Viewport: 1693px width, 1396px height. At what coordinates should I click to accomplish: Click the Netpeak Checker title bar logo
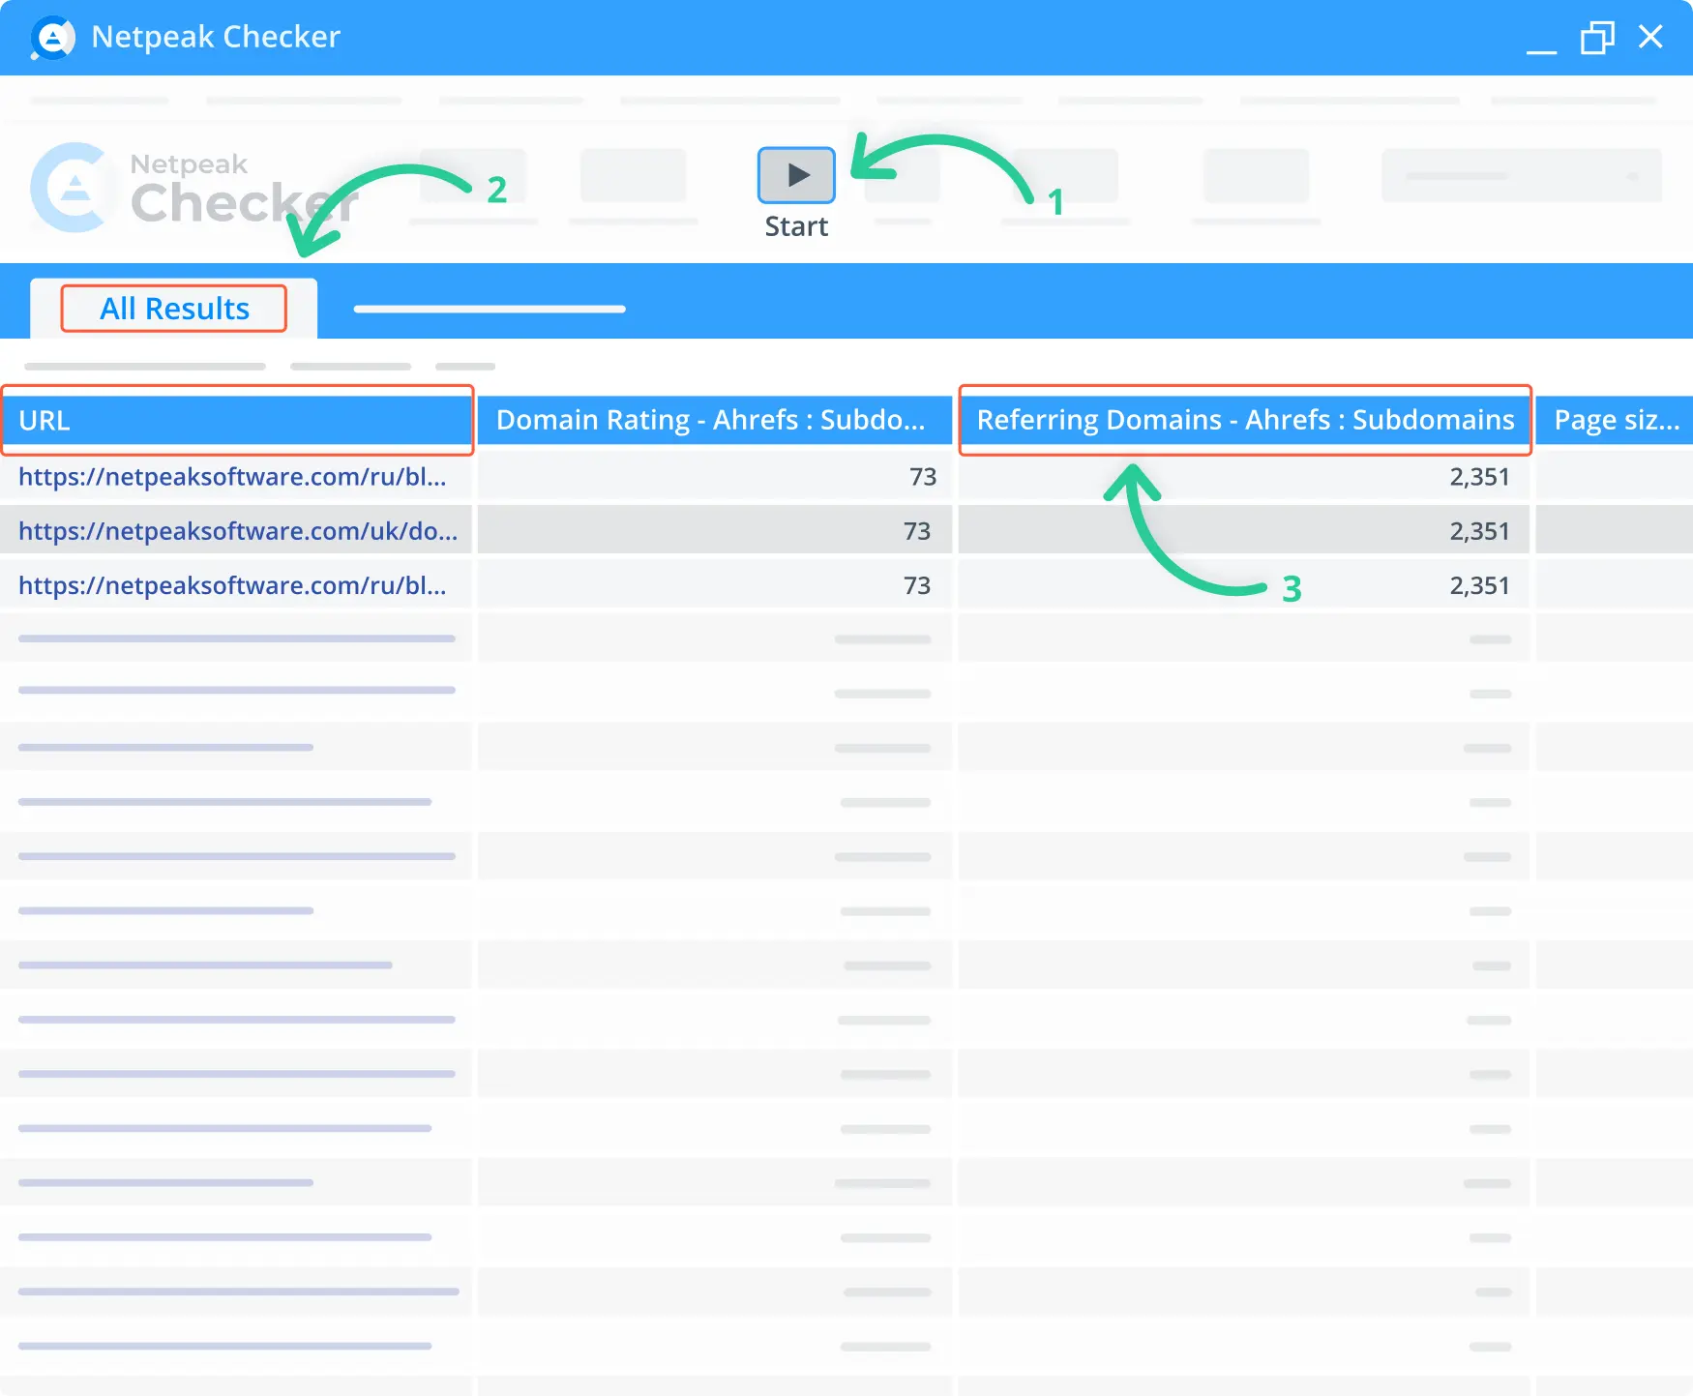click(52, 38)
